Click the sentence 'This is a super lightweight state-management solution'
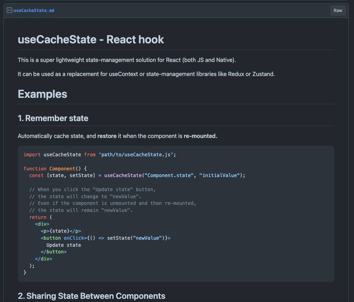The height and width of the screenshot is (302, 354). coord(127,60)
